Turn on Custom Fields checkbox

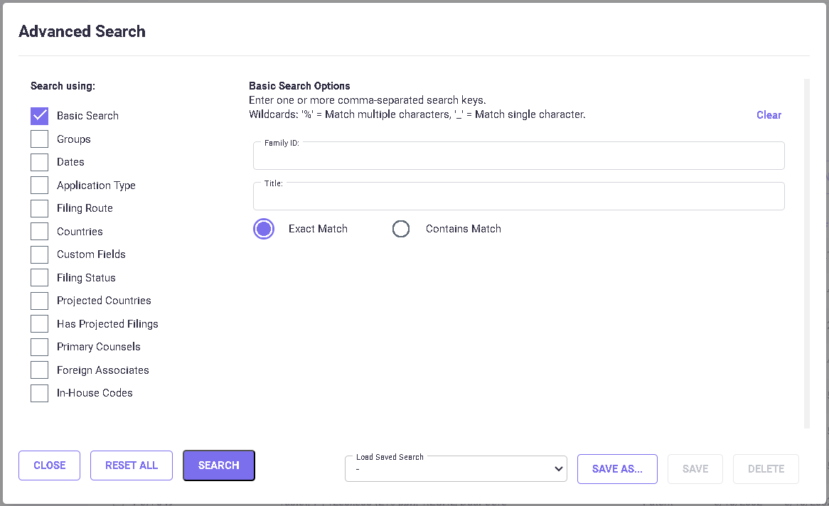coord(40,254)
